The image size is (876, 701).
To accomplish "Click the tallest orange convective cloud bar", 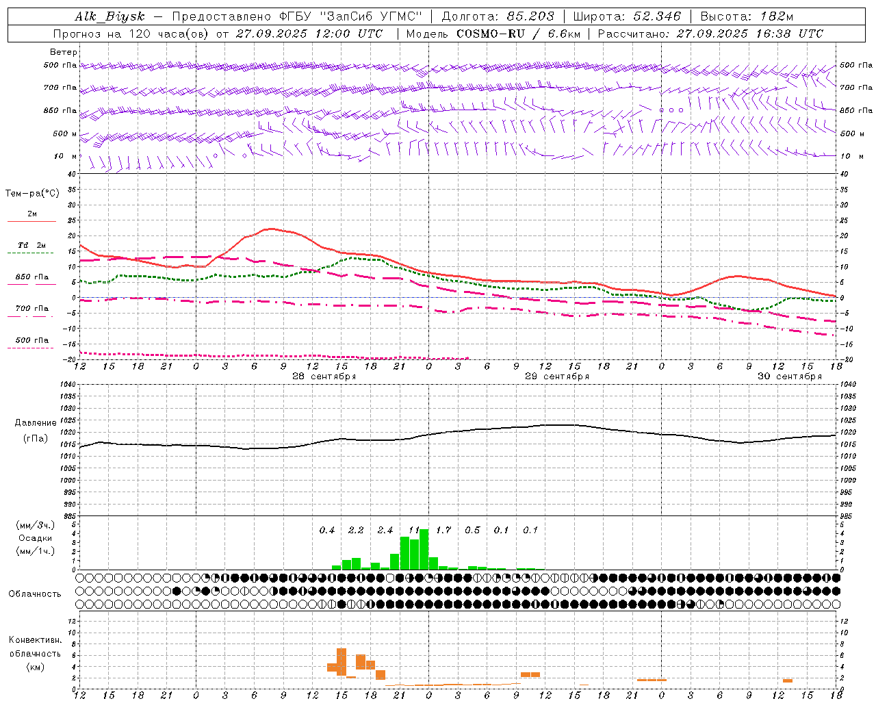I will [342, 662].
